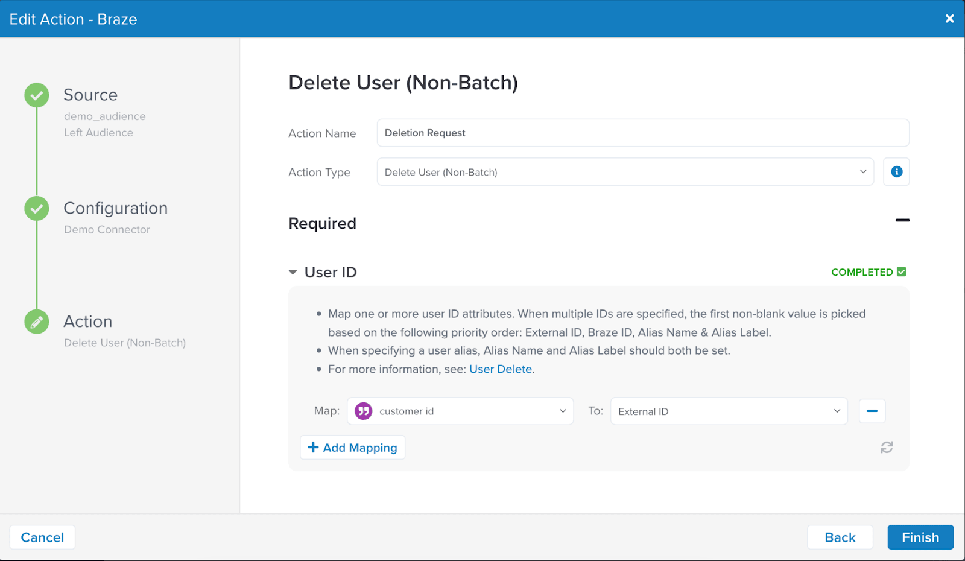965x561 pixels.
Task: Click the Action step pencil icon
Action: coord(37,322)
